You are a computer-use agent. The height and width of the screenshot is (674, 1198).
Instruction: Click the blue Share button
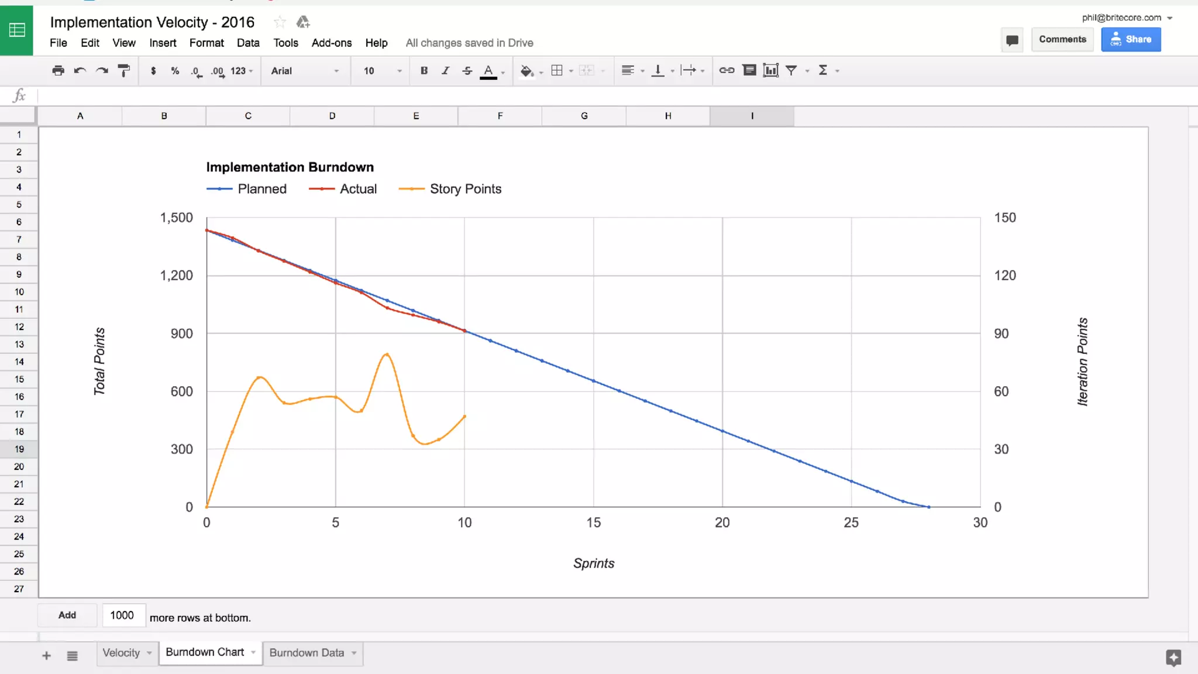1130,39
